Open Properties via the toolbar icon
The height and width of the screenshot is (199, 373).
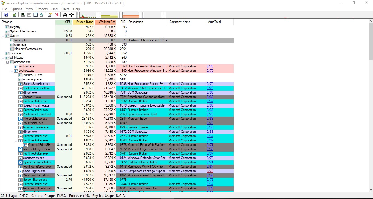click(50, 15)
